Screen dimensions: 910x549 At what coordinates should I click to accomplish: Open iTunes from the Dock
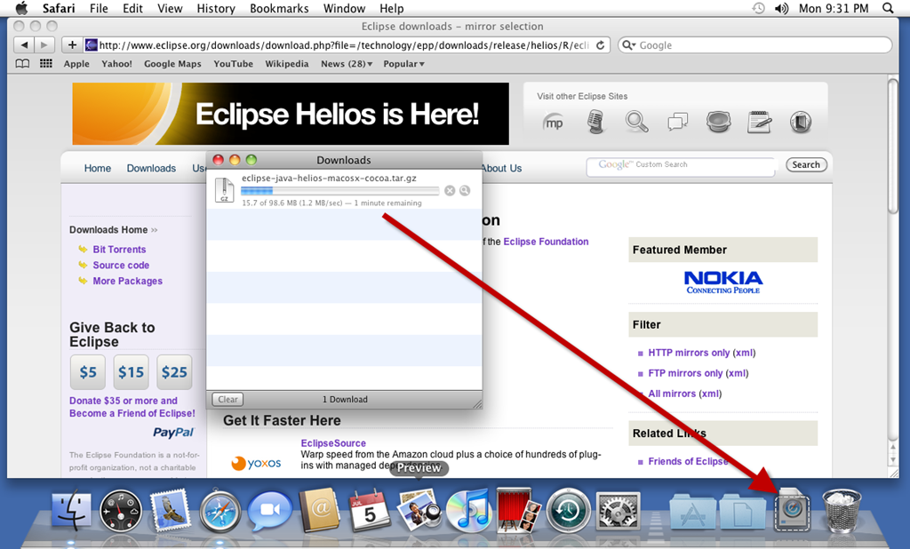(x=469, y=512)
